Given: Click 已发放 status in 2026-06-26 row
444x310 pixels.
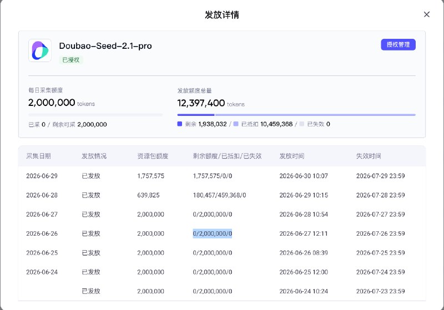Looking at the screenshot, I should [x=91, y=233].
